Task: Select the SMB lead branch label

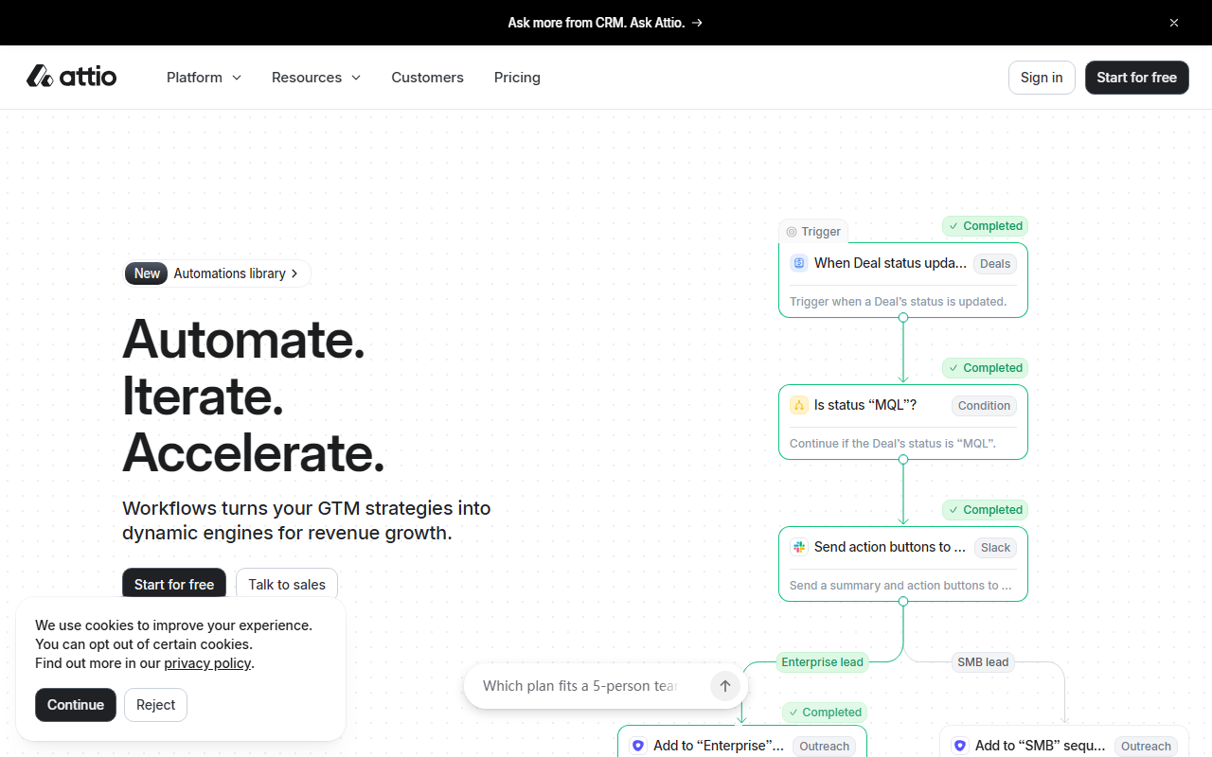Action: (x=983, y=662)
